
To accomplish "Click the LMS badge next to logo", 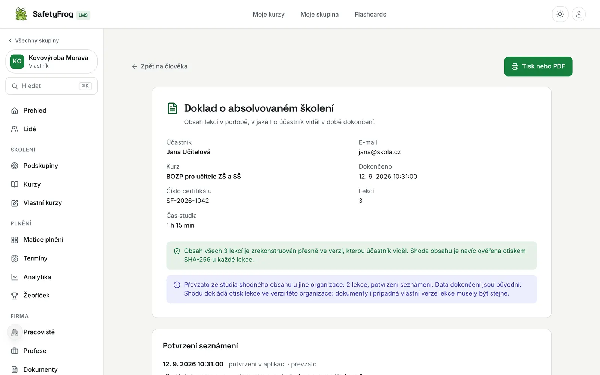I will pos(83,15).
